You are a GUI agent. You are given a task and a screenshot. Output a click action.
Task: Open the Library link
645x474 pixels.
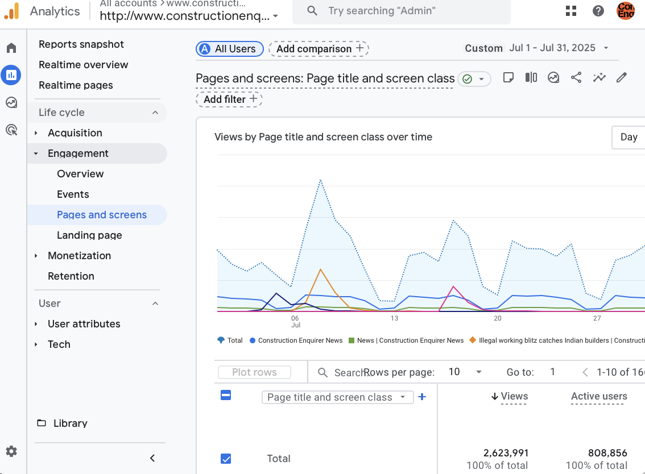71,423
